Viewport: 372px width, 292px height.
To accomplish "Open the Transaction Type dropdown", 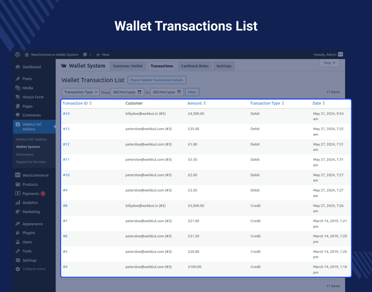I will (x=80, y=92).
